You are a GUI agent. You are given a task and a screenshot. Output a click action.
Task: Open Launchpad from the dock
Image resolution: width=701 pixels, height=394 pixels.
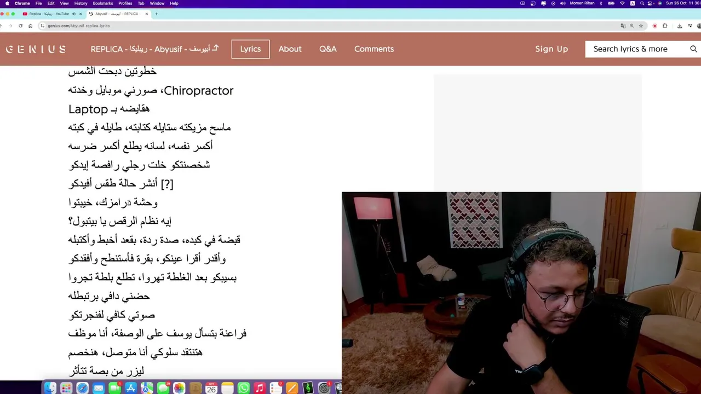coord(66,388)
